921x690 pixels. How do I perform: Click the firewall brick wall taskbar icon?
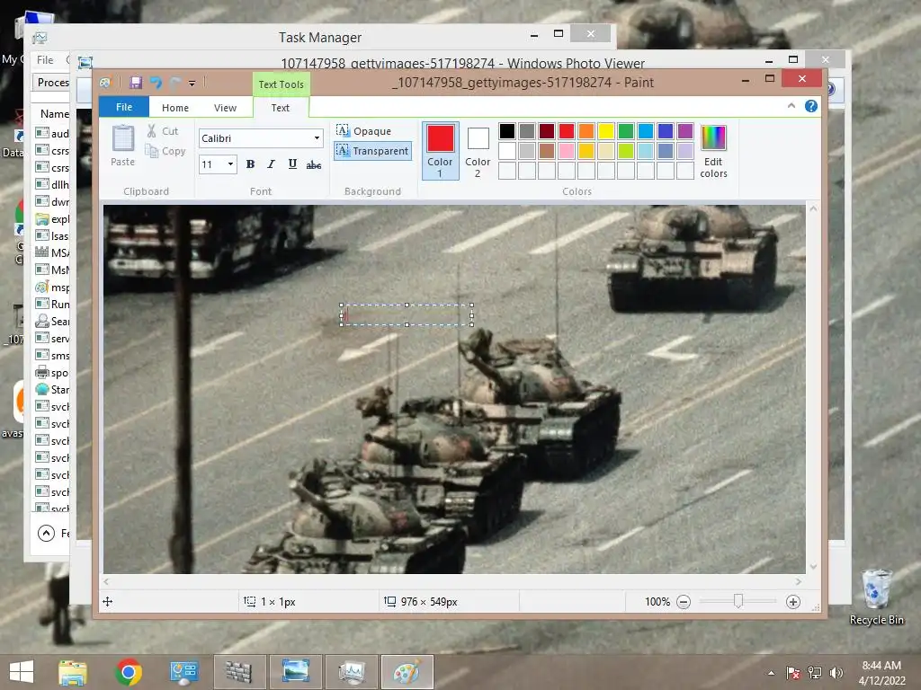pos(239,672)
